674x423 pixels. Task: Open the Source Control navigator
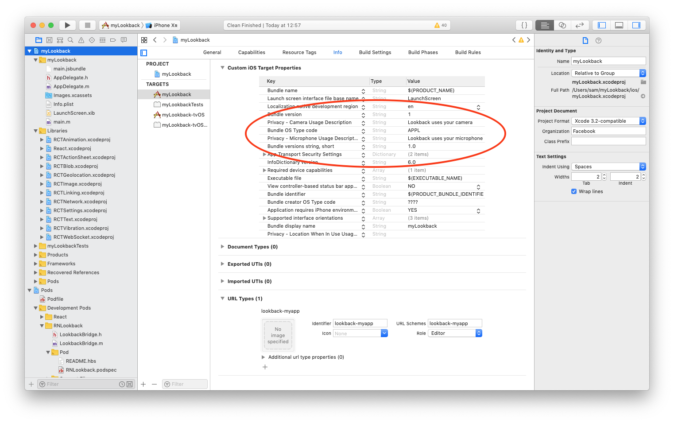49,40
